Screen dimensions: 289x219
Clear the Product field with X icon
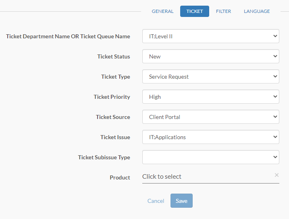click(x=277, y=175)
